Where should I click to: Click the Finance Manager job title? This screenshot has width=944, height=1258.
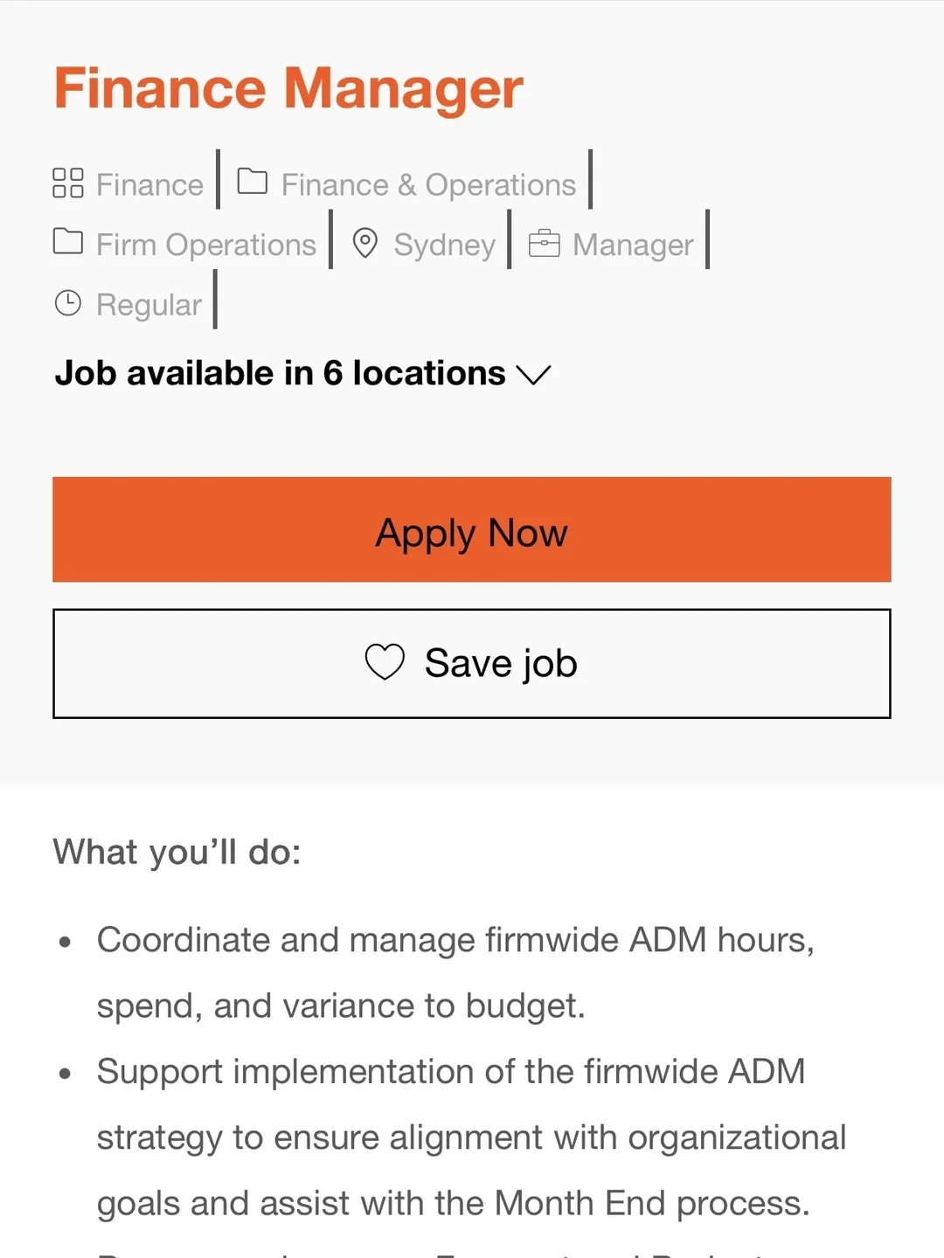pyautogui.click(x=288, y=88)
